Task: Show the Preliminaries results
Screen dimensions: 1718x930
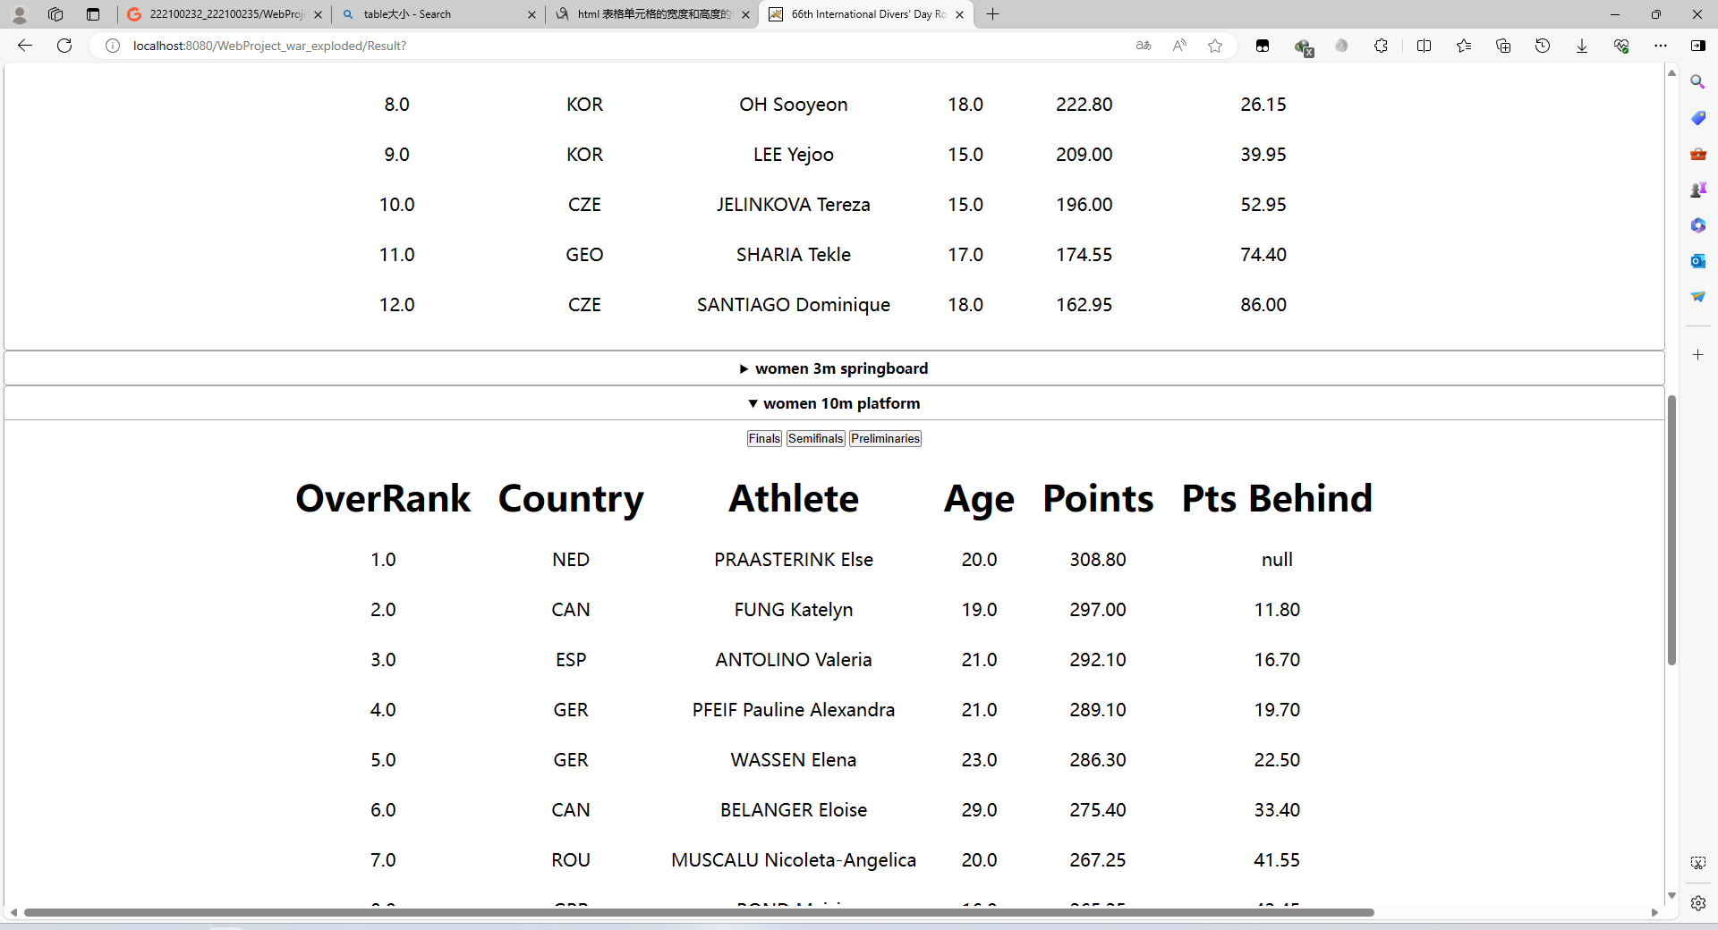Action: [x=885, y=438]
